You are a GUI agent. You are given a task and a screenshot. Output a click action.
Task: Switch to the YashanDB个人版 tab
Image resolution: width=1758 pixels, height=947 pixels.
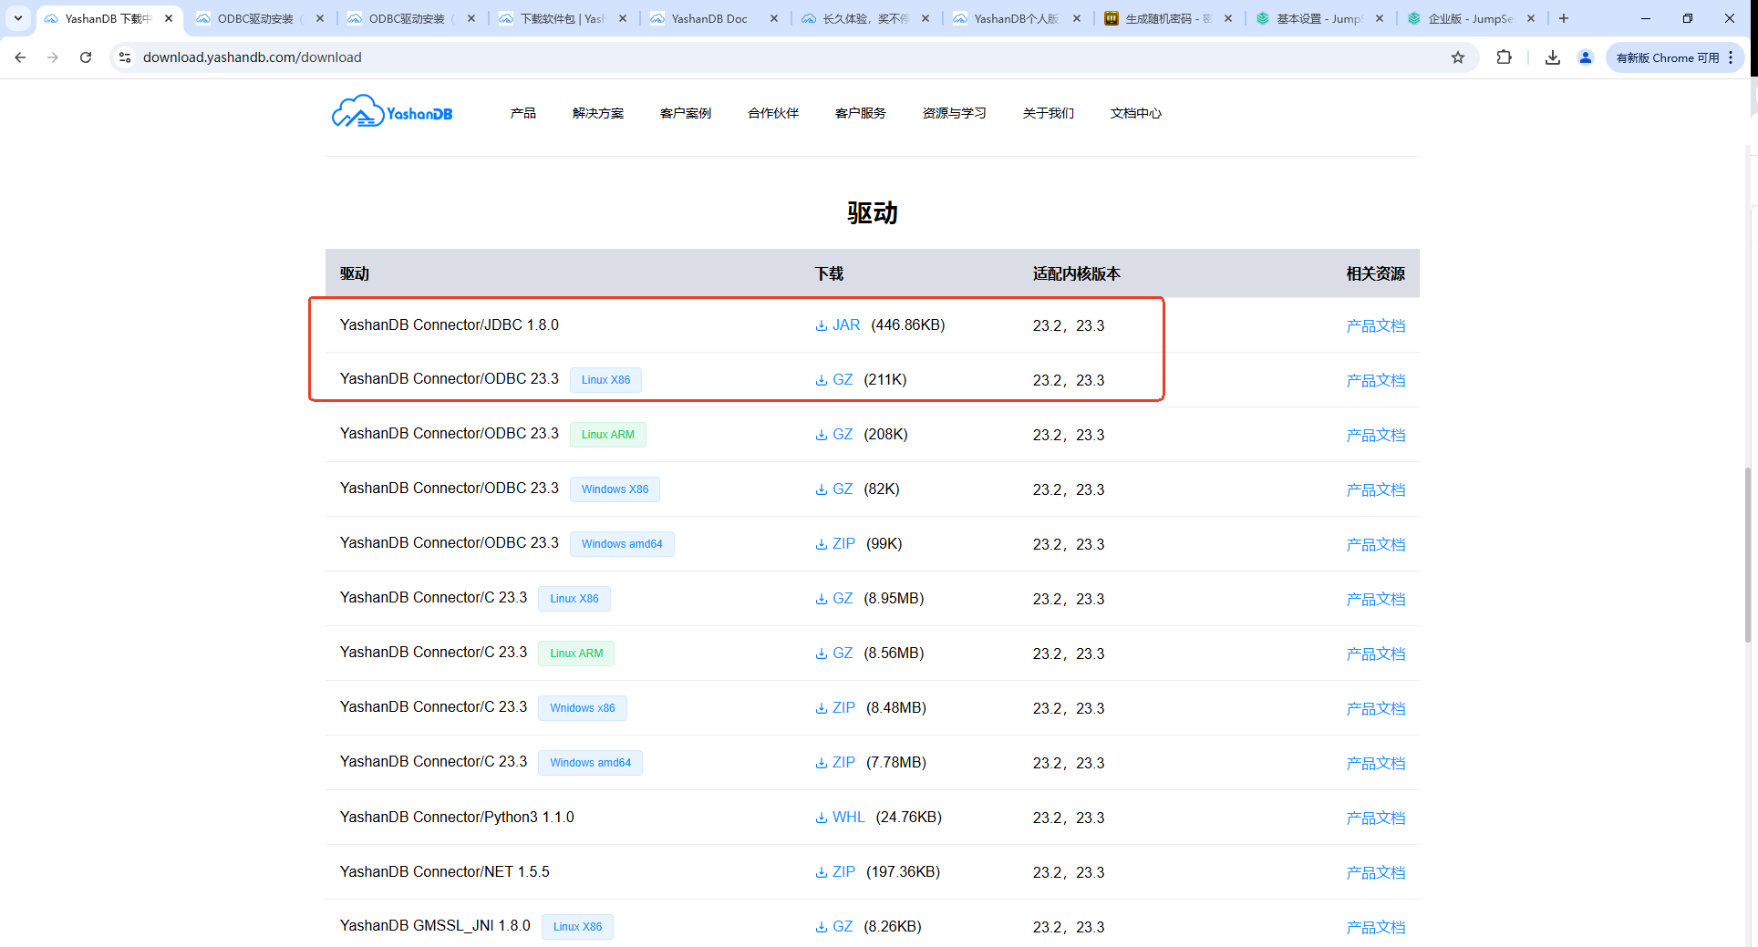coord(1017,18)
